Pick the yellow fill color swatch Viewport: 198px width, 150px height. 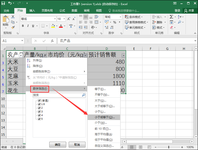[53, 26]
